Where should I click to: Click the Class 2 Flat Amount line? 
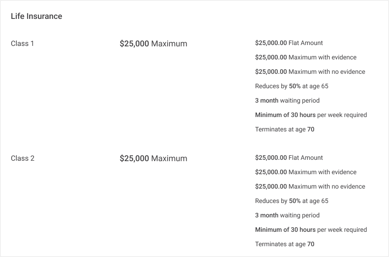tap(289, 158)
